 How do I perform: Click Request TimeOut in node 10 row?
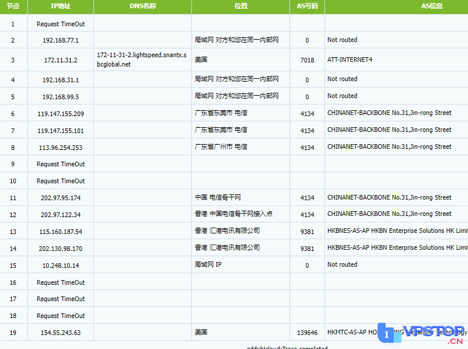pyautogui.click(x=61, y=181)
